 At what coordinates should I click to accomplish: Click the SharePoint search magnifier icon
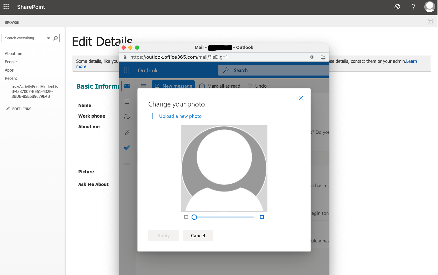click(55, 38)
